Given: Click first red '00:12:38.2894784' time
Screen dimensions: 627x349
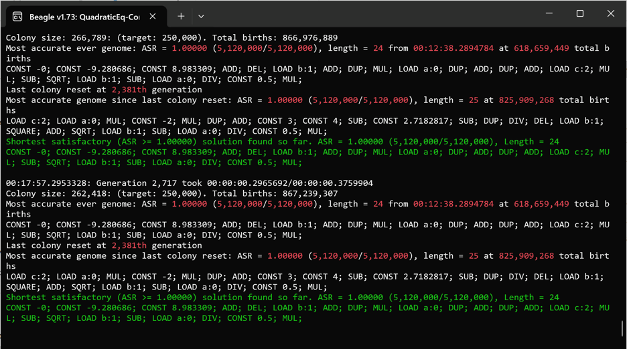Looking at the screenshot, I should pos(453,48).
